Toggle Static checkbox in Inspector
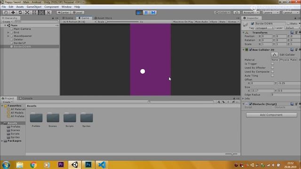This screenshot has height=169, width=301. click(288, 23)
